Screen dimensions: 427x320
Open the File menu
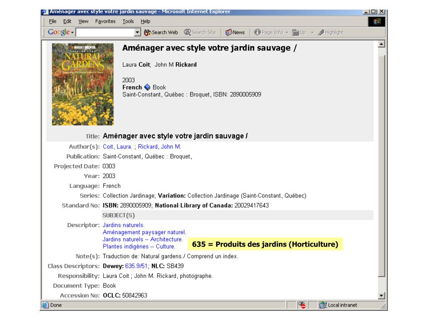coord(53,21)
